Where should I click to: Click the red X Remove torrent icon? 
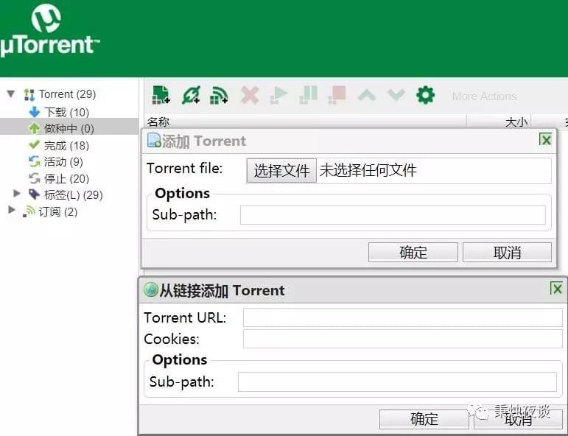250,95
